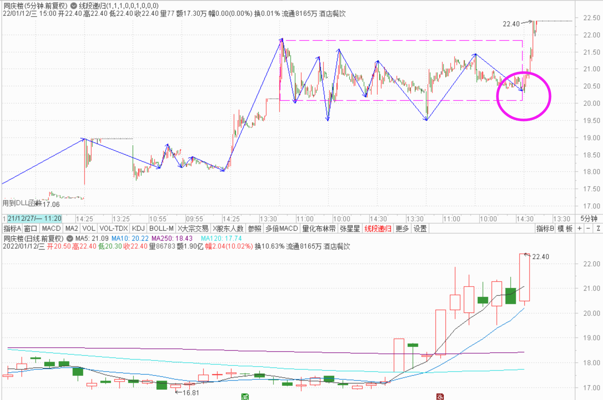This screenshot has height=400, width=603.
Task: Choose the 多倍MACD indicator tab
Action: click(x=281, y=229)
